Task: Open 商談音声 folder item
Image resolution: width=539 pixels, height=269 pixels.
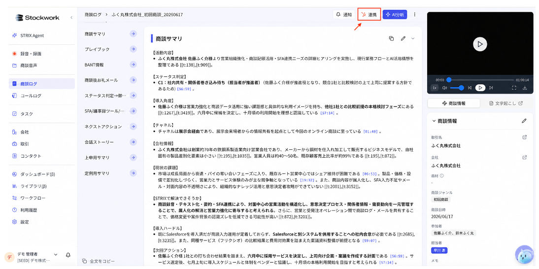Action: 41,65
